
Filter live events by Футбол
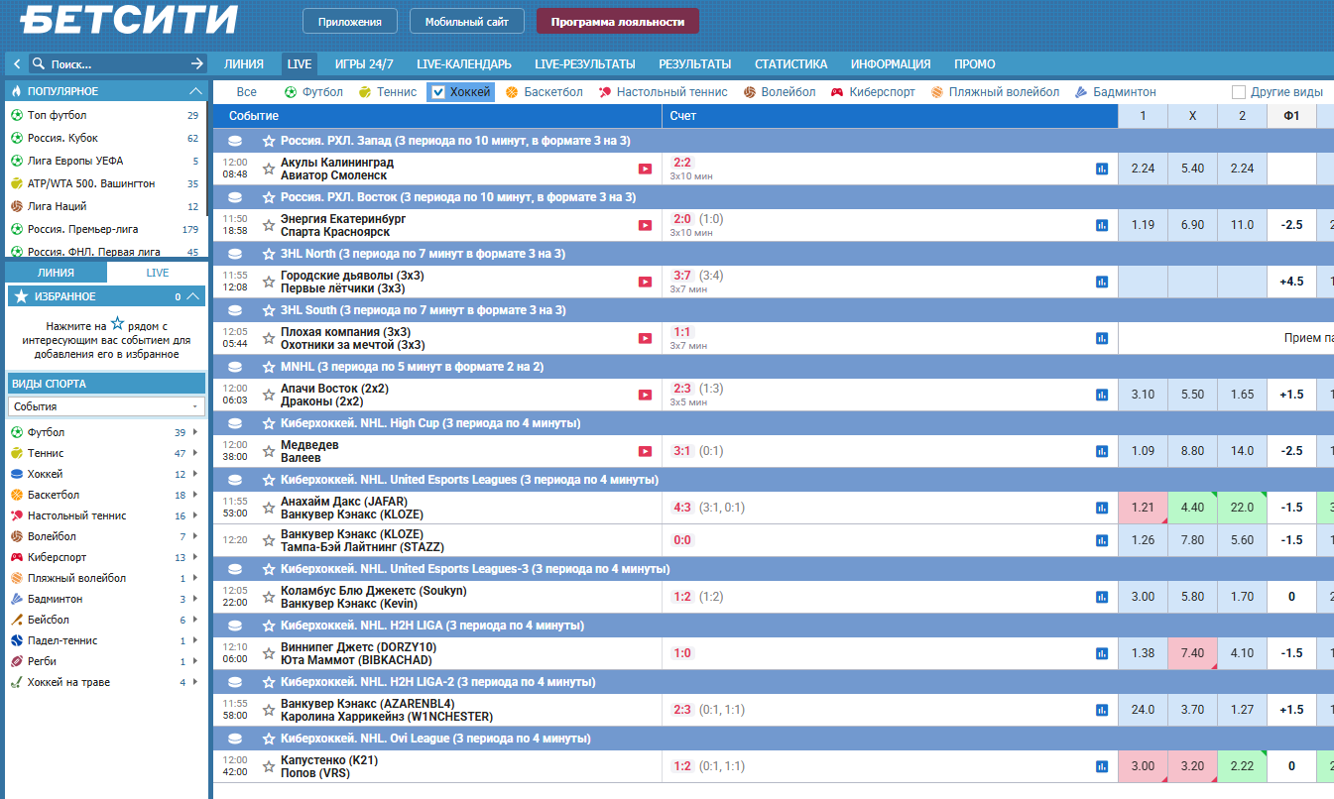pyautogui.click(x=313, y=92)
